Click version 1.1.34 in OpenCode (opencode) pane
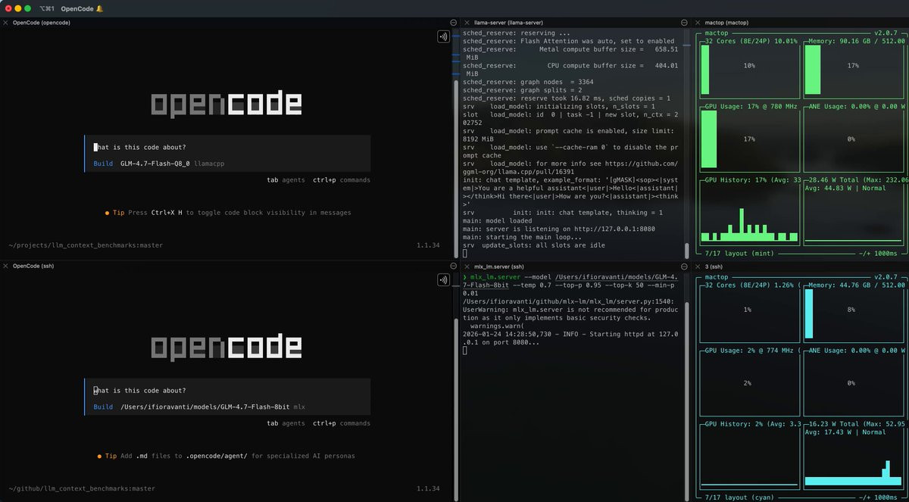The height and width of the screenshot is (502, 909). click(x=428, y=245)
